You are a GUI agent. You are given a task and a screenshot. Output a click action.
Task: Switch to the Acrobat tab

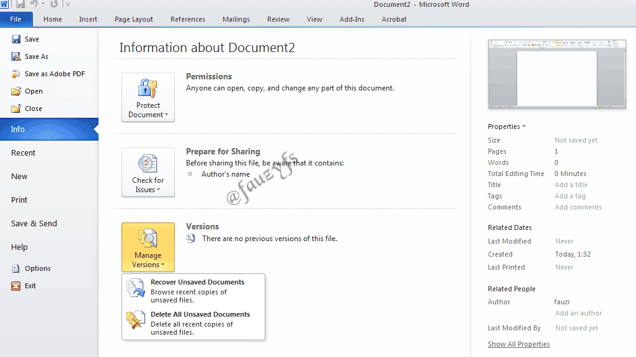(394, 19)
